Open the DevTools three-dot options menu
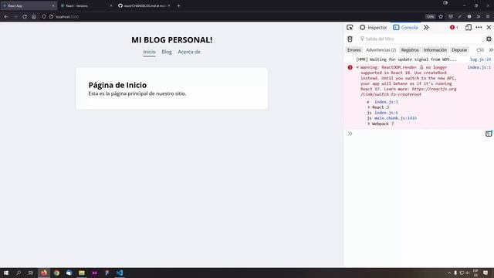The height and width of the screenshot is (278, 494). click(x=479, y=28)
